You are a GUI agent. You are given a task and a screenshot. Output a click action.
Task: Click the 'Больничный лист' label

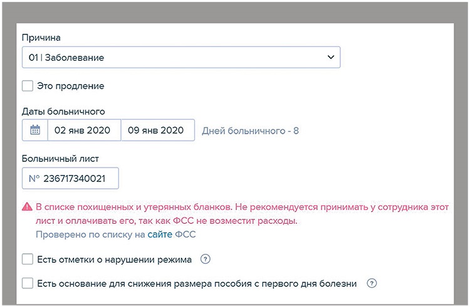point(60,159)
